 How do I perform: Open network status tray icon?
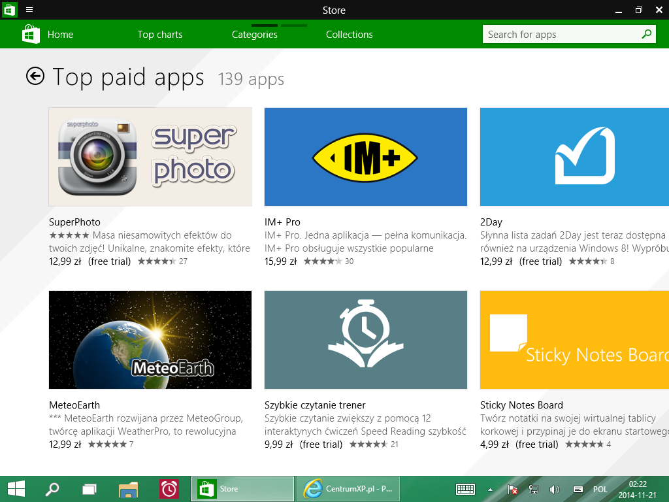(x=533, y=489)
